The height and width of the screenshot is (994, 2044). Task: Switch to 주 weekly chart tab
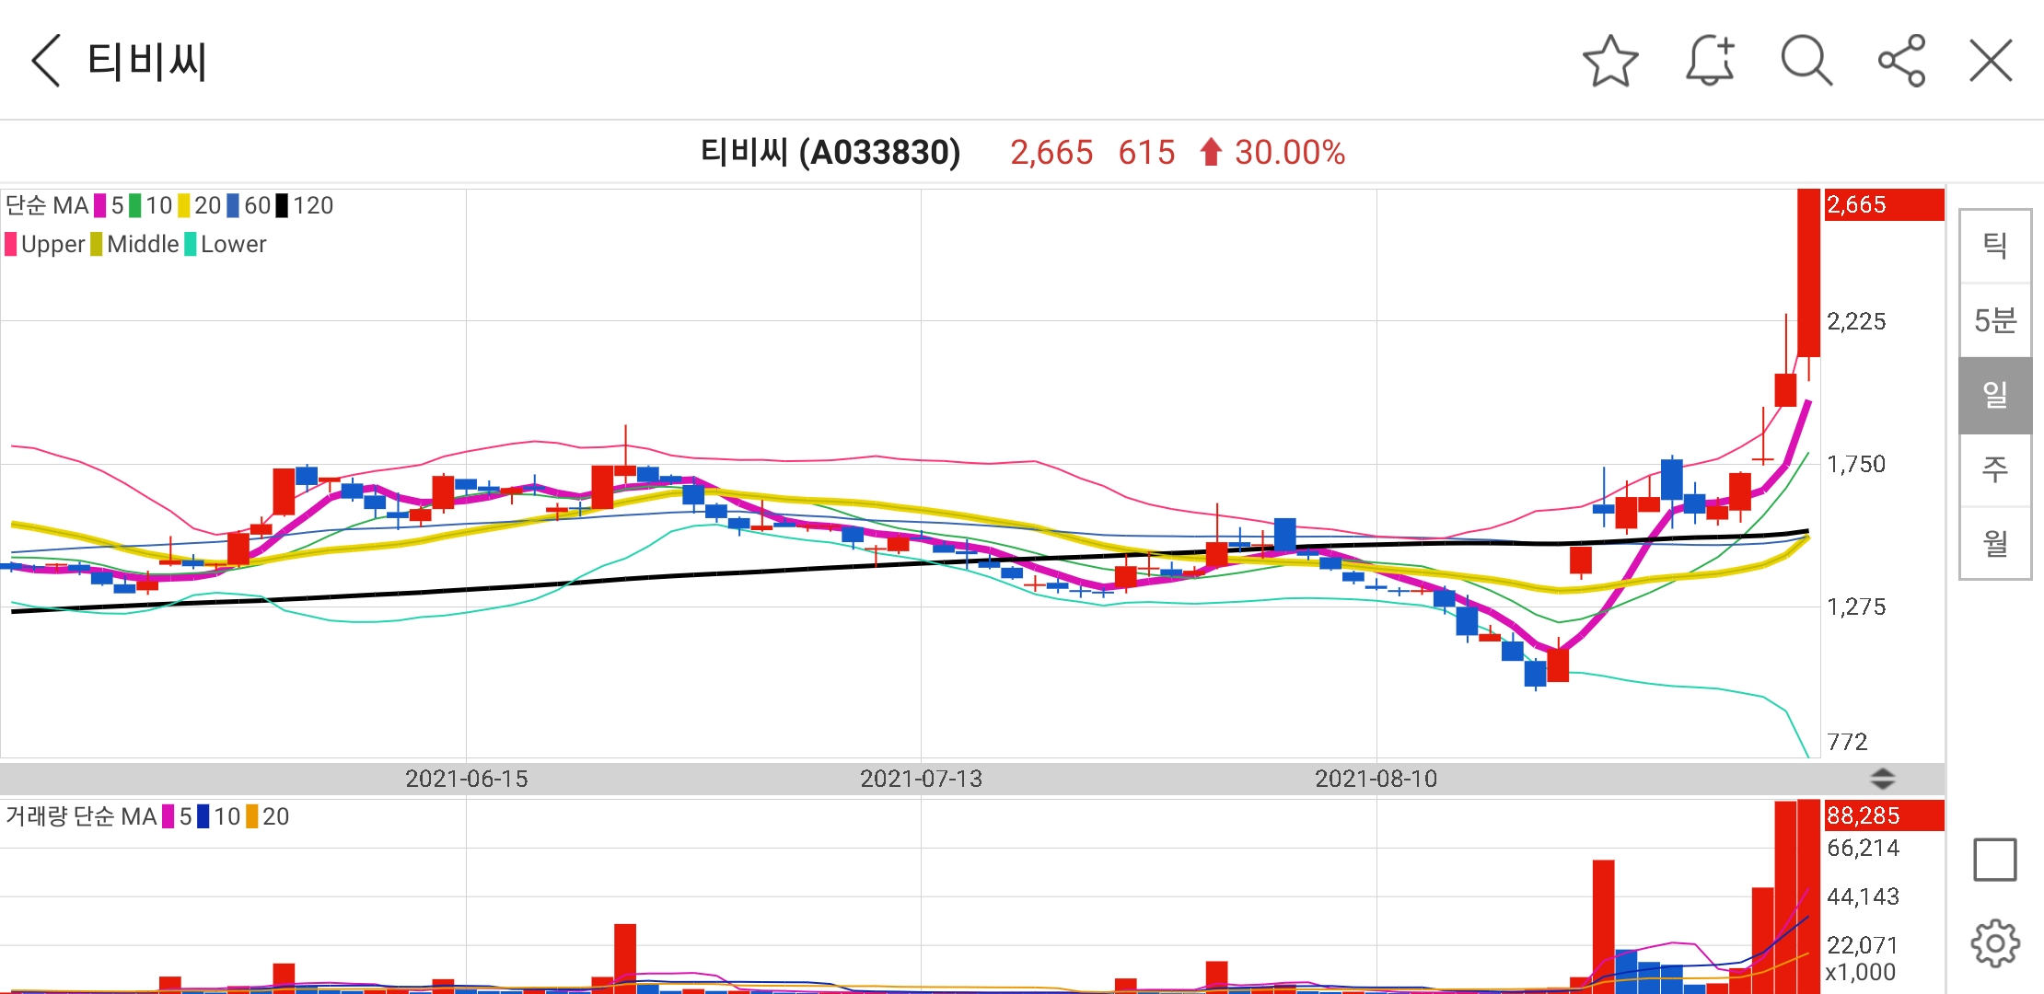point(1995,469)
